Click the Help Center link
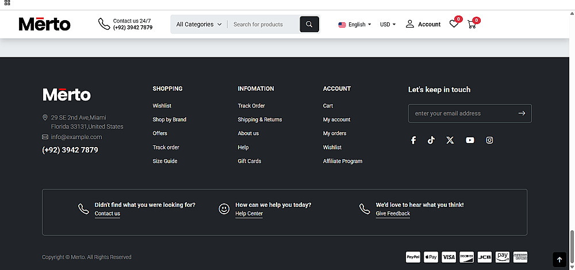Image resolution: width=575 pixels, height=270 pixels. tap(249, 214)
